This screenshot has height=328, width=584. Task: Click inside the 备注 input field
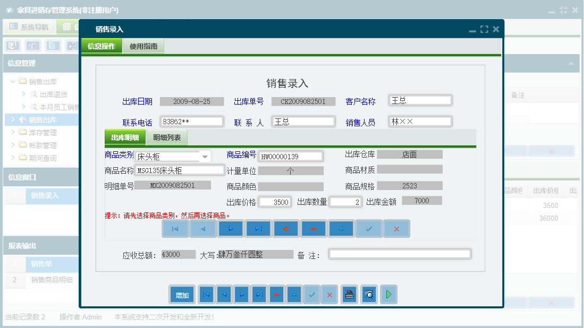tap(399, 253)
